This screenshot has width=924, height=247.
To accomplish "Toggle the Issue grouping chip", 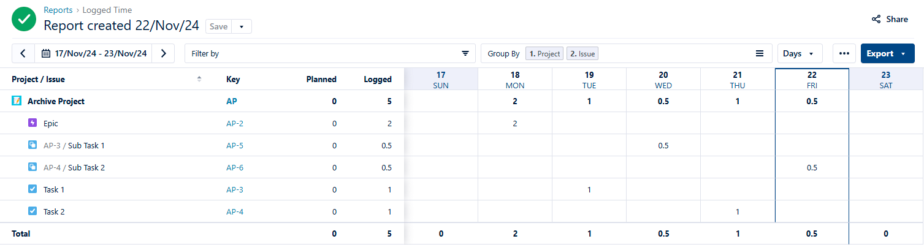I will point(582,53).
